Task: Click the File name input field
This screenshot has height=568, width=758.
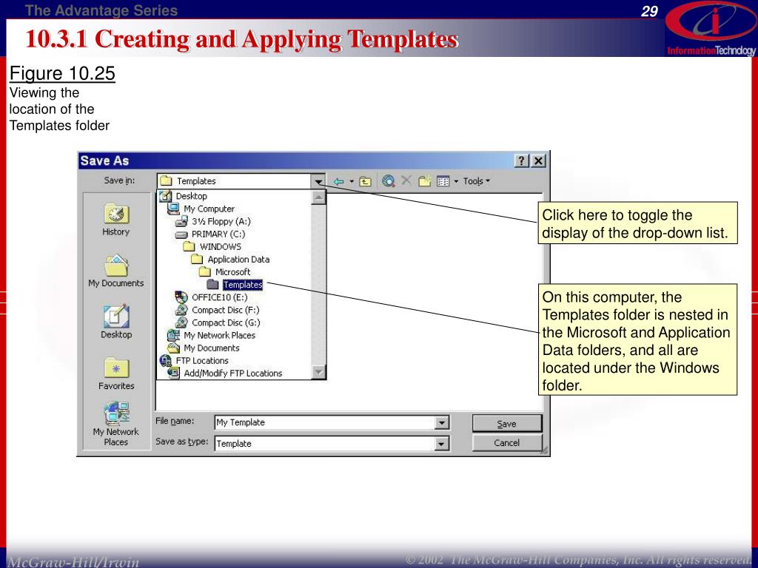Action: pos(324,422)
